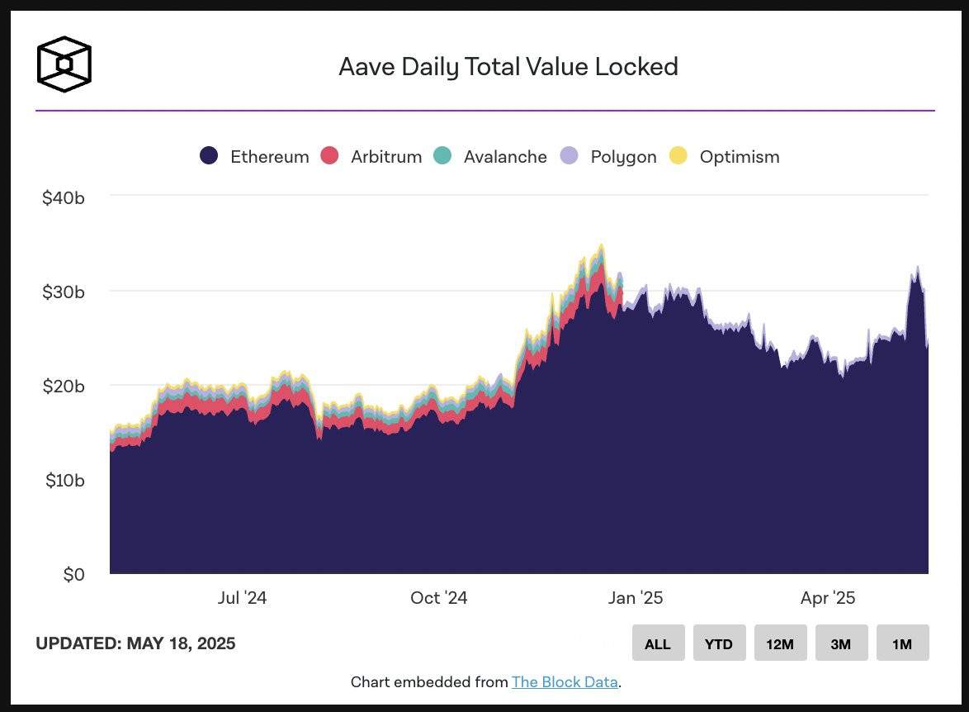
Task: Hide the Arbitrum legend label
Action: coord(386,156)
